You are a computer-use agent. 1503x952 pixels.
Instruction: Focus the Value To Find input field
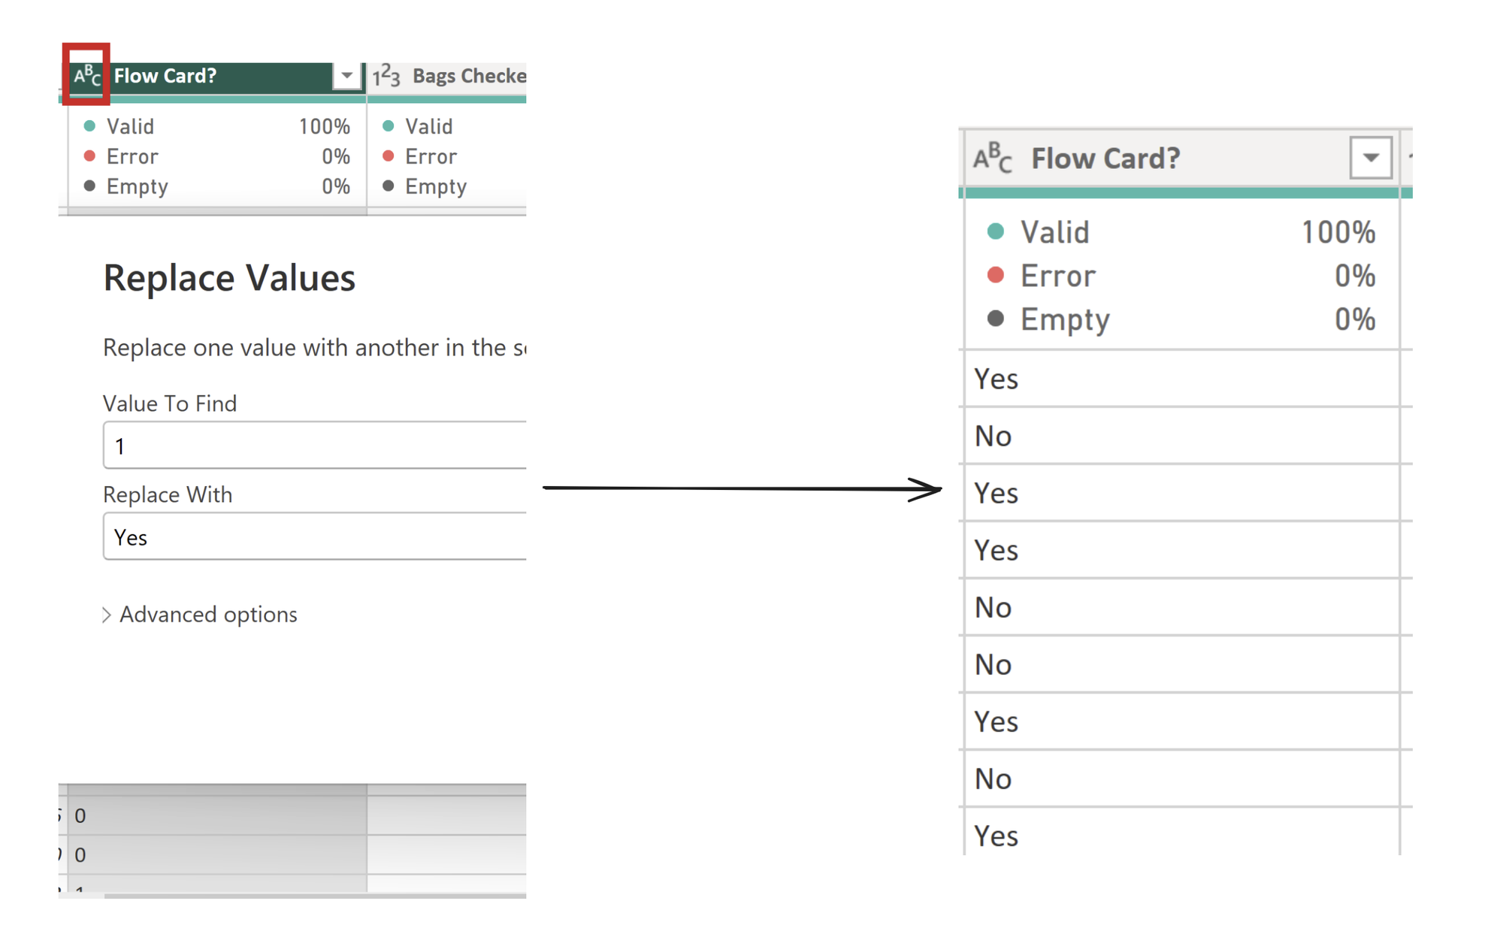click(x=316, y=446)
